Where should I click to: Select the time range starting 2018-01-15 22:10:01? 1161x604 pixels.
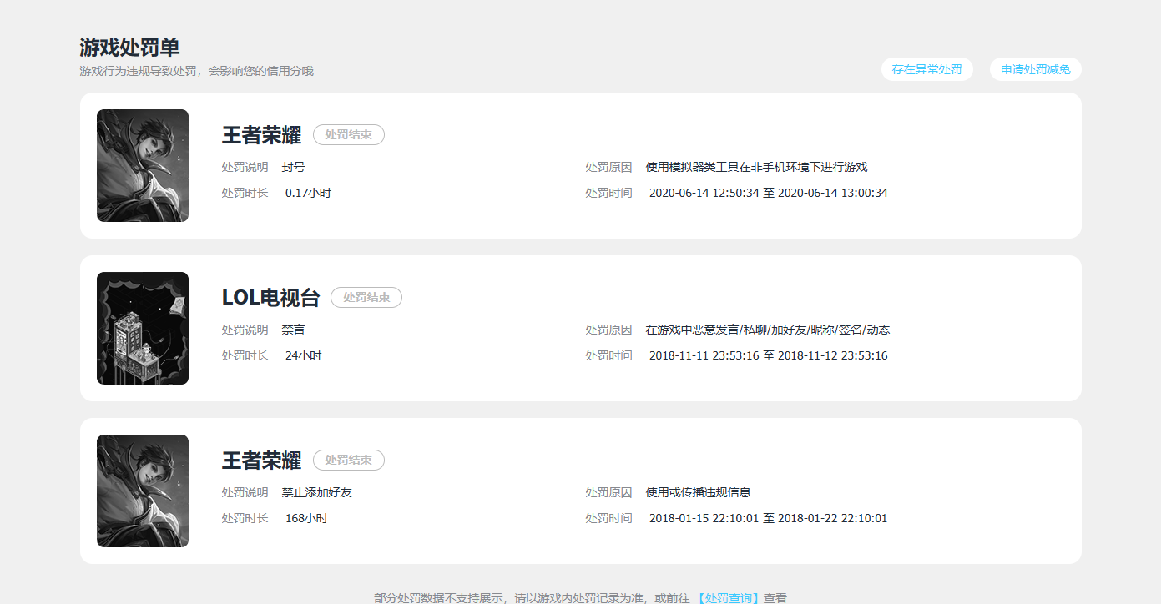[x=769, y=518]
